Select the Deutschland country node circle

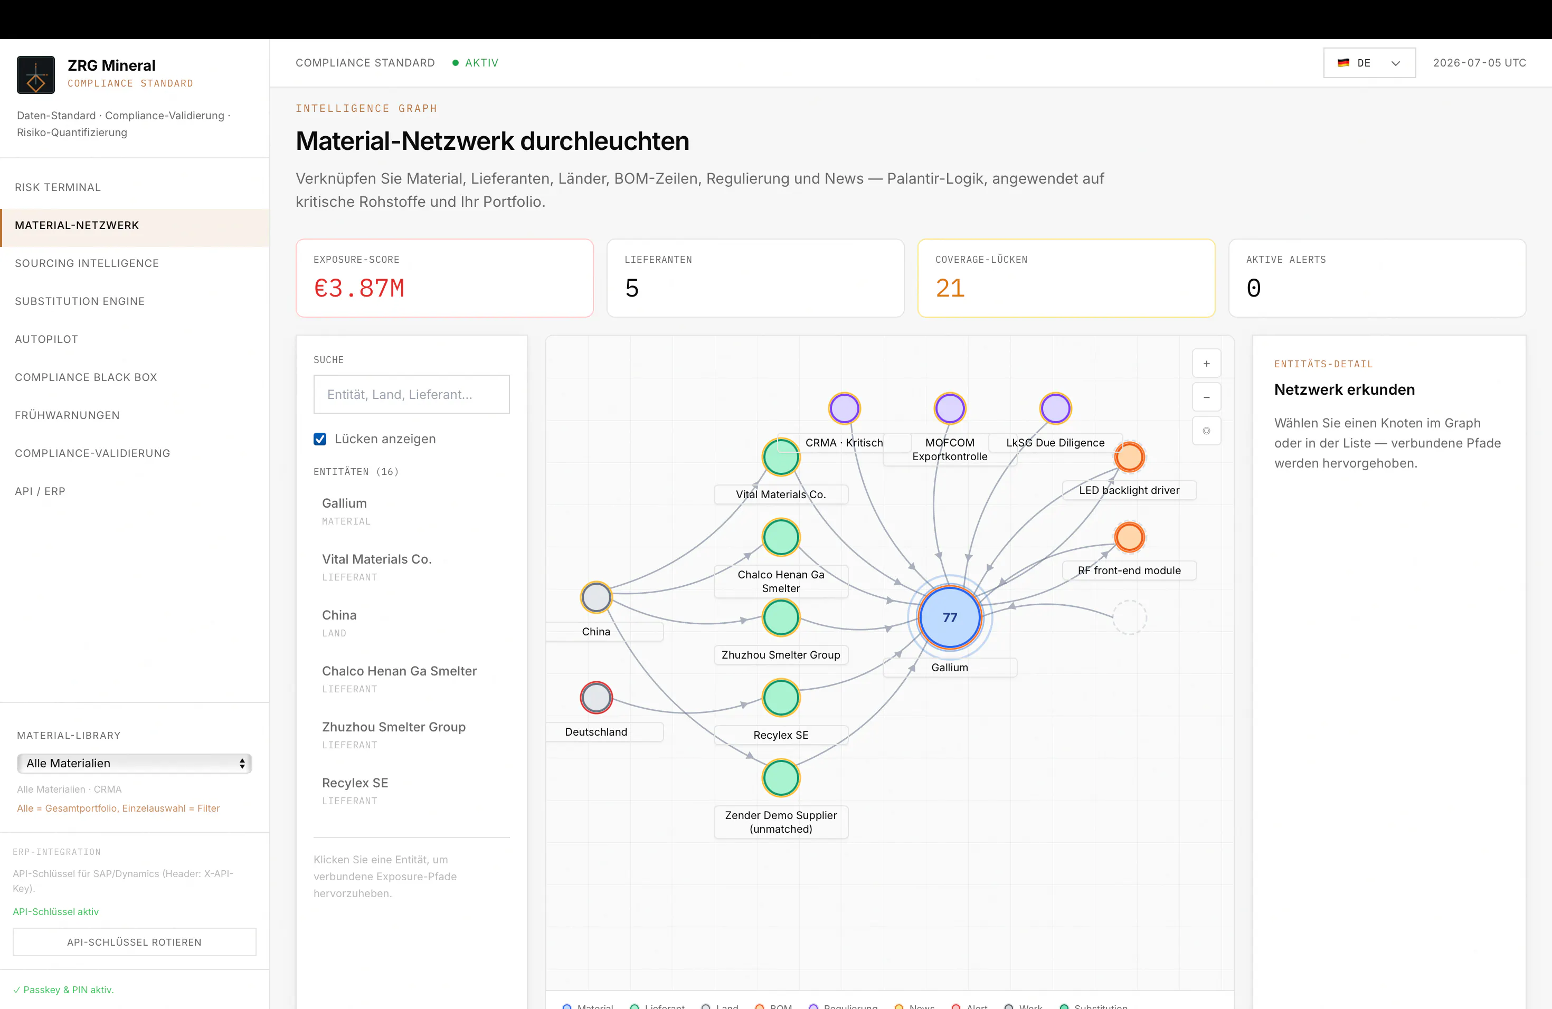click(596, 698)
